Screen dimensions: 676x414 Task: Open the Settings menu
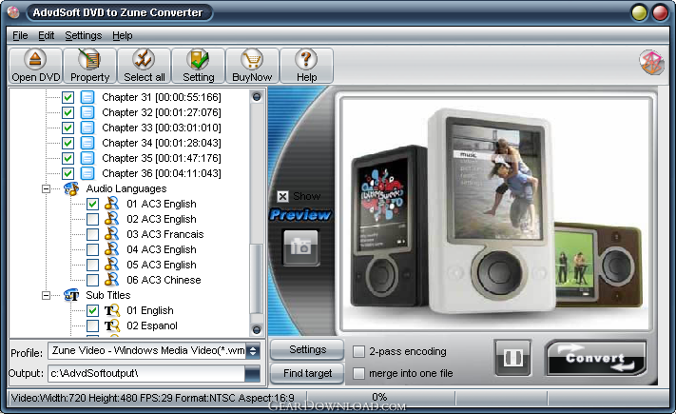coord(84,35)
